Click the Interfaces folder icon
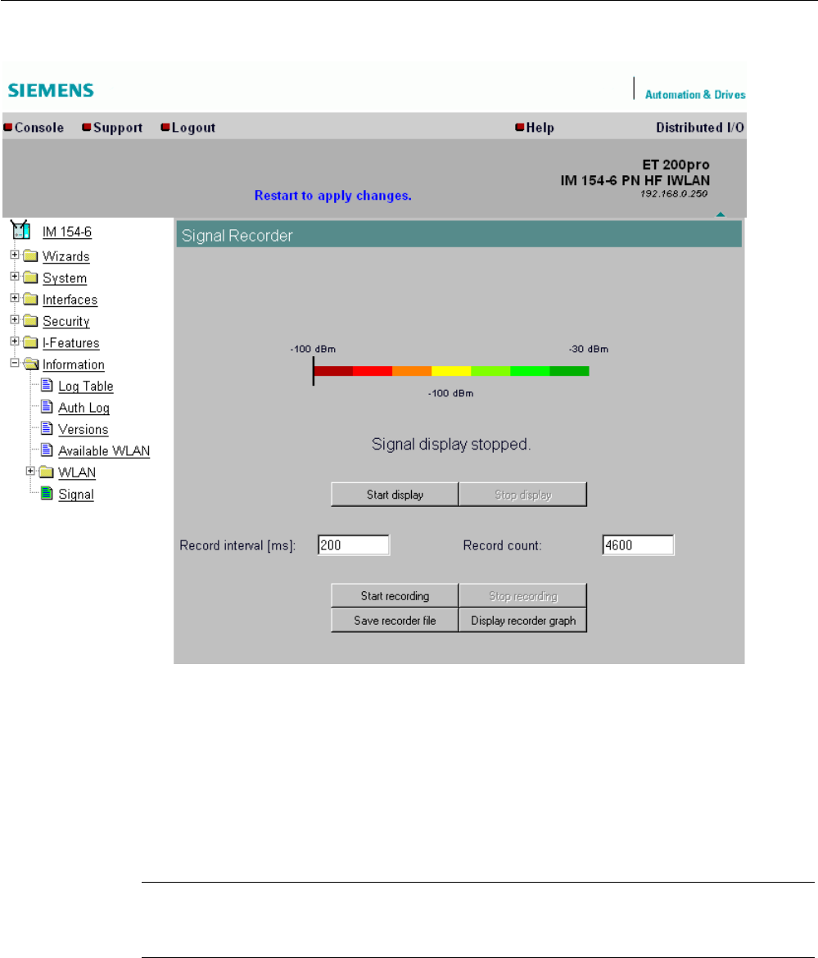The height and width of the screenshot is (958, 818). (30, 300)
